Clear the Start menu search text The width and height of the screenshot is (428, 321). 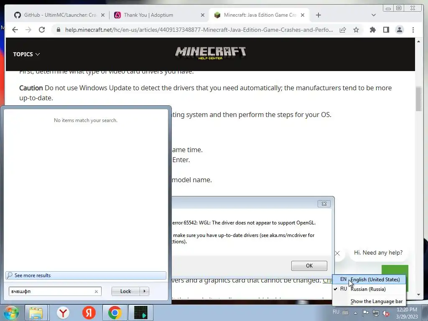[96, 291]
